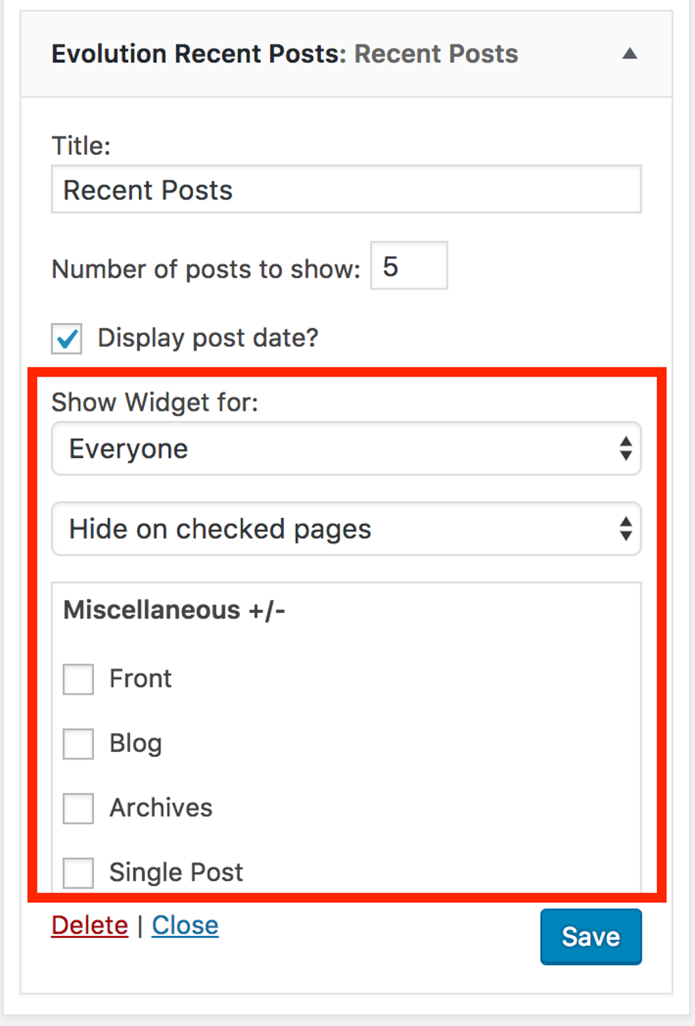695x1026 pixels.
Task: Save the Recent Posts widget settings
Action: 590,937
